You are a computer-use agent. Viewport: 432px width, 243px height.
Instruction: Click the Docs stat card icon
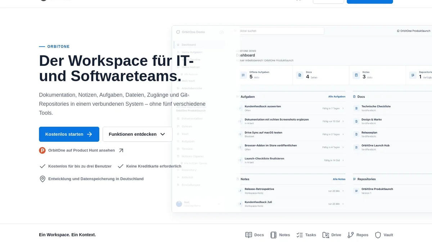pos(300,75)
